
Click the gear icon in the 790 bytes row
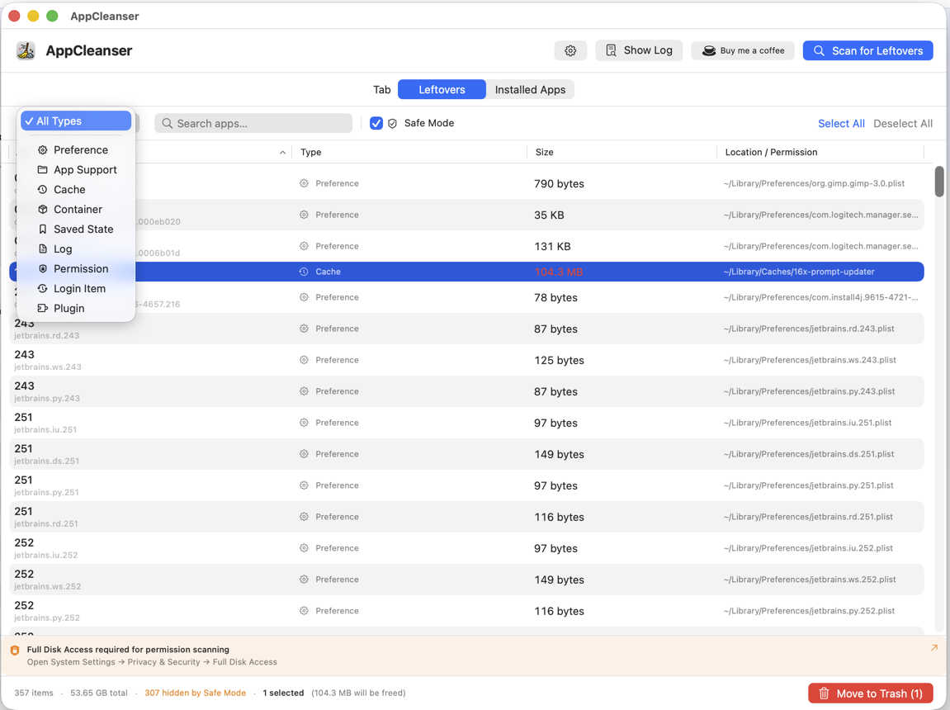(304, 183)
